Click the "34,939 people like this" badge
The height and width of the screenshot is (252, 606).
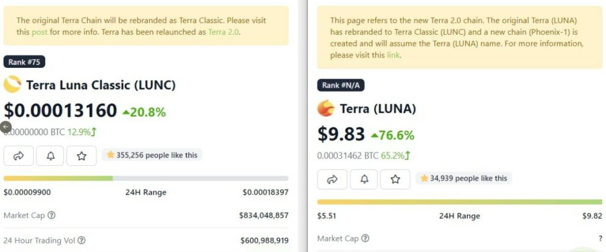(x=464, y=178)
